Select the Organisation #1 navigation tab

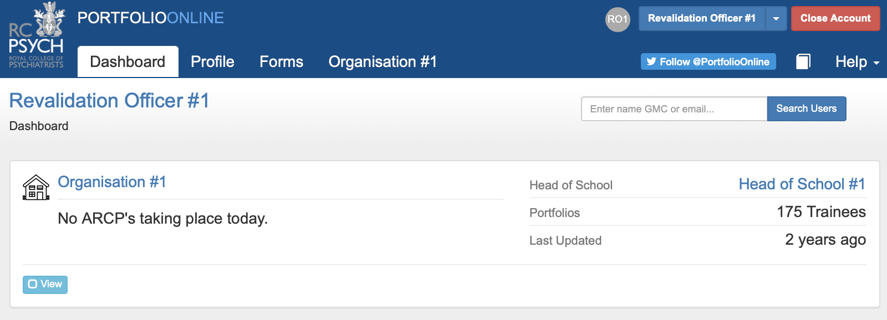(x=383, y=61)
